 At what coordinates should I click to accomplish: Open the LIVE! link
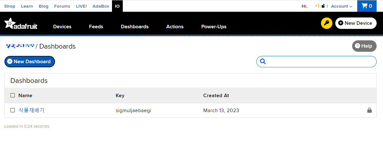pyautogui.click(x=81, y=6)
